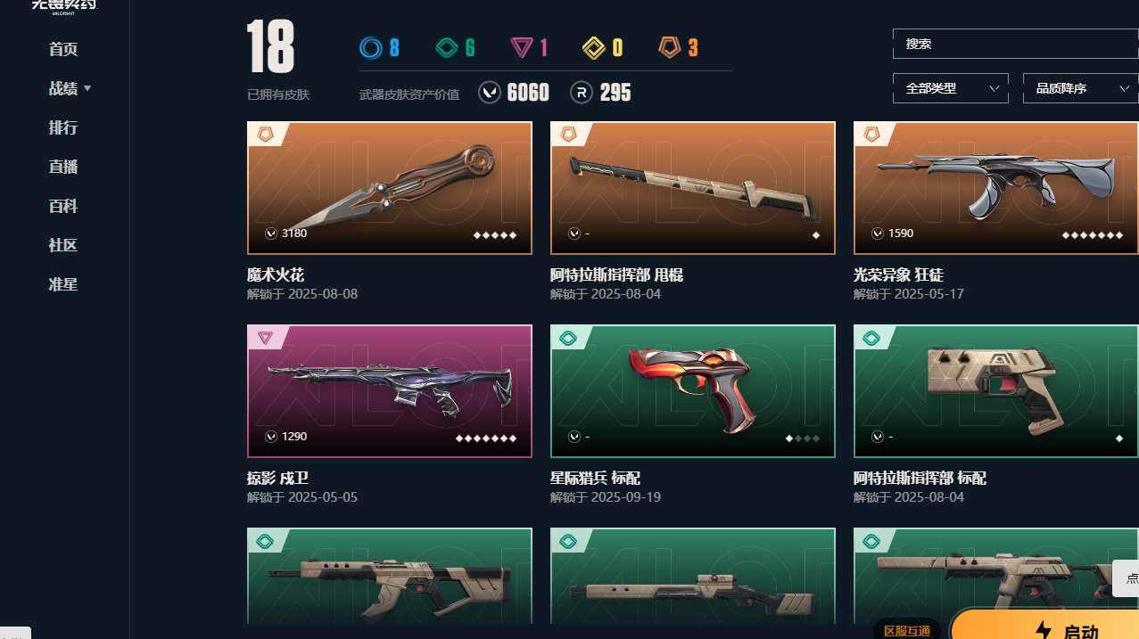Select the 星际猎兵 标配 pistol thumbnail
This screenshot has height=639, width=1139.
point(693,391)
